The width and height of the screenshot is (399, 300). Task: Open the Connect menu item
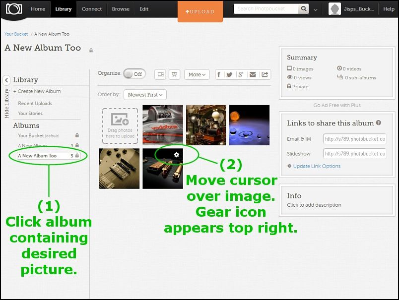[92, 9]
